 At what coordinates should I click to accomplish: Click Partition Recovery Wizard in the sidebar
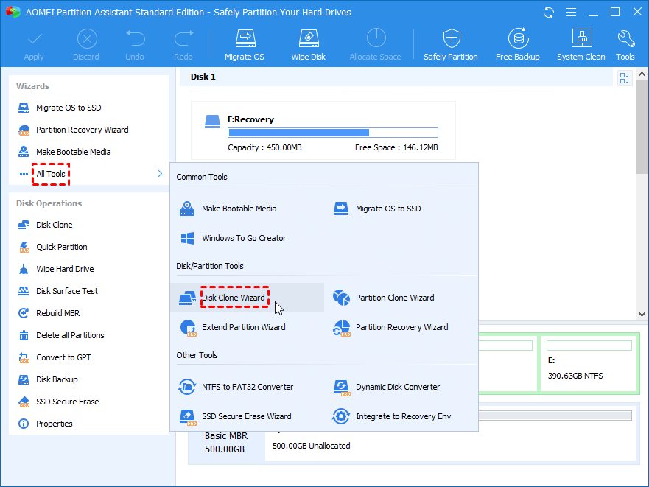pos(82,130)
